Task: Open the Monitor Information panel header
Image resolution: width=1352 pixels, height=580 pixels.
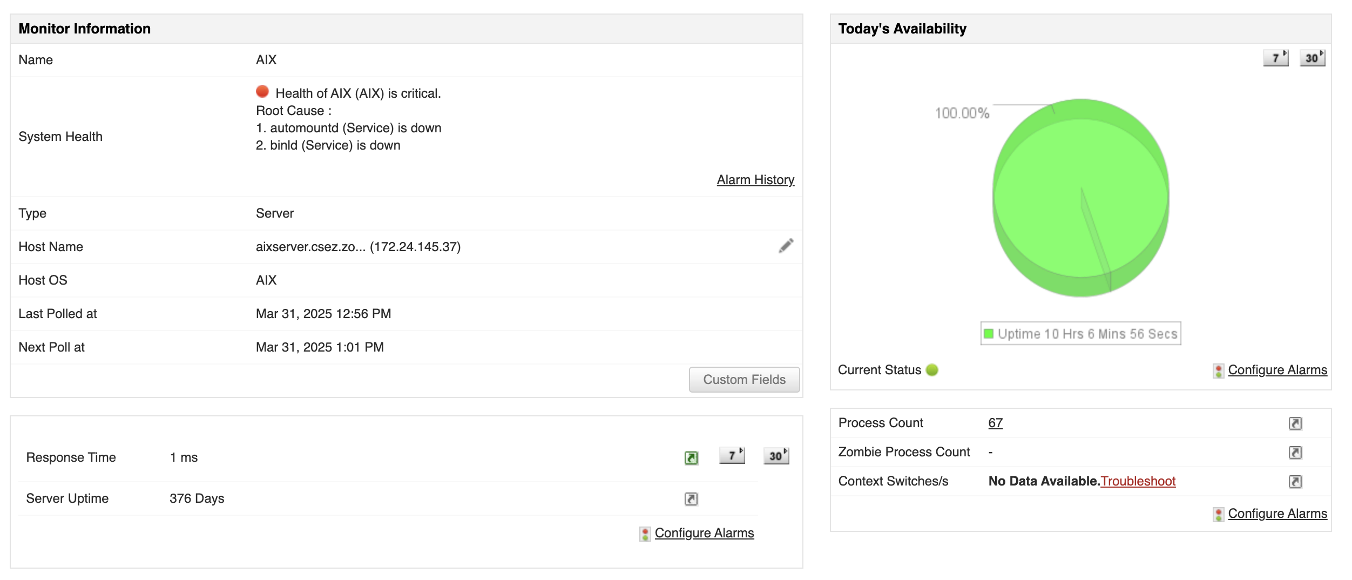Action: click(x=85, y=29)
